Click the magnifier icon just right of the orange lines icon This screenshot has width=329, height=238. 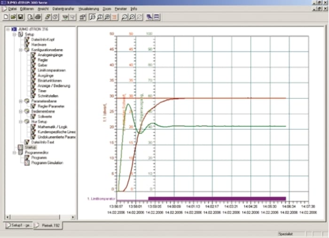(x=125, y=17)
